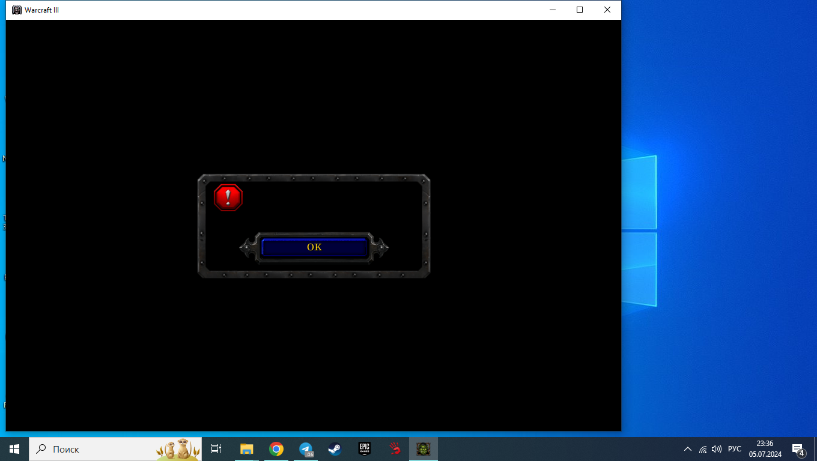Click the Warcraft III title bar icon
This screenshot has height=461, width=817.
click(x=17, y=10)
